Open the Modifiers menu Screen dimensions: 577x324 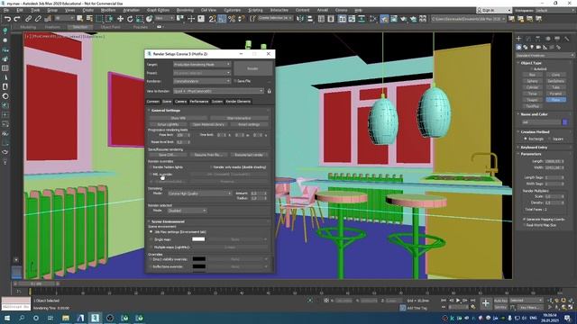pos(108,10)
